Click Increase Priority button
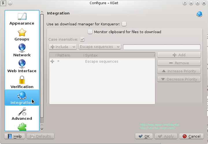 pos(179,71)
